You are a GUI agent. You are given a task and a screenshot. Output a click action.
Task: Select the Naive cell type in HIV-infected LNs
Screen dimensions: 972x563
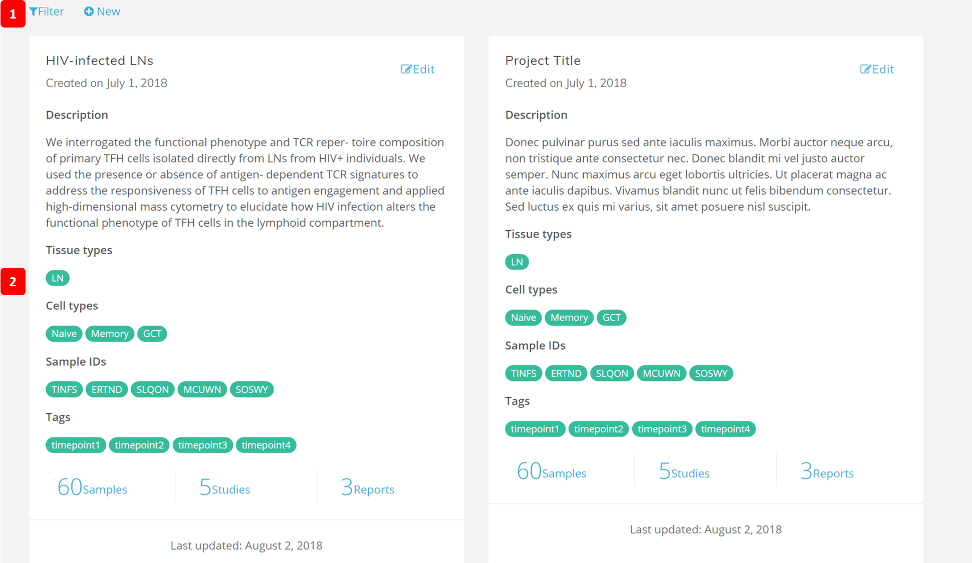tap(64, 334)
